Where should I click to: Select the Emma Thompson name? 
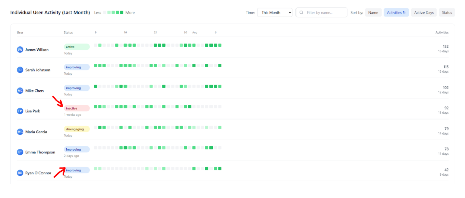point(40,152)
